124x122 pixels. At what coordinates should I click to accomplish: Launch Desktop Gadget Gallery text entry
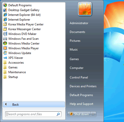[x=24, y=10]
